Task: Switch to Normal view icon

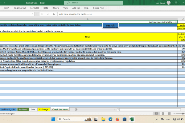Action: point(156,113)
